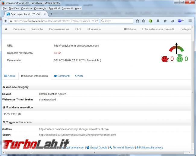This screenshot has height=156, width=196.
Task: Maximize the Firefox window
Action: 182,2
